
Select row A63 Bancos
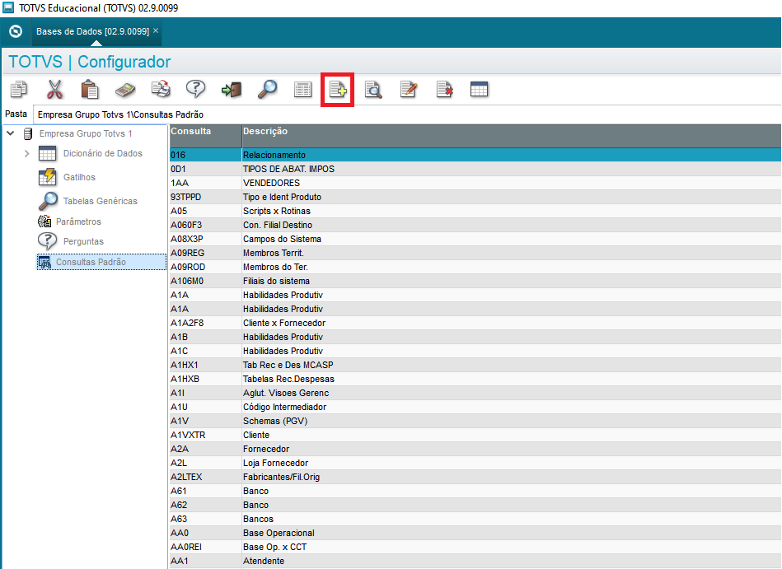tap(475, 519)
